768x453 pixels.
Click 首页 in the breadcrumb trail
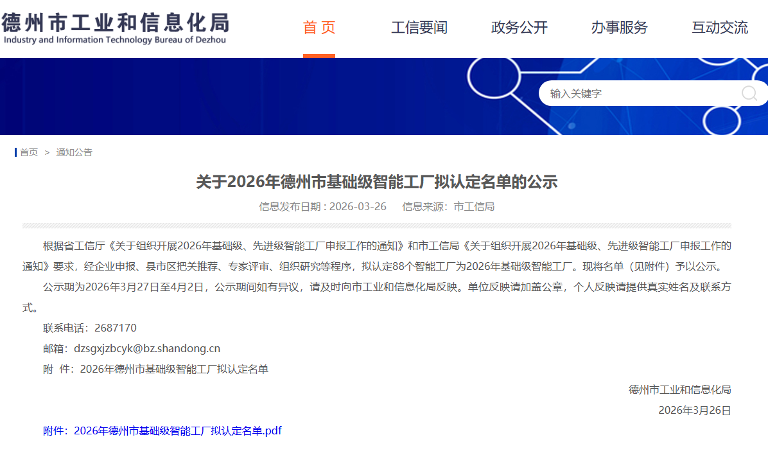[29, 152]
